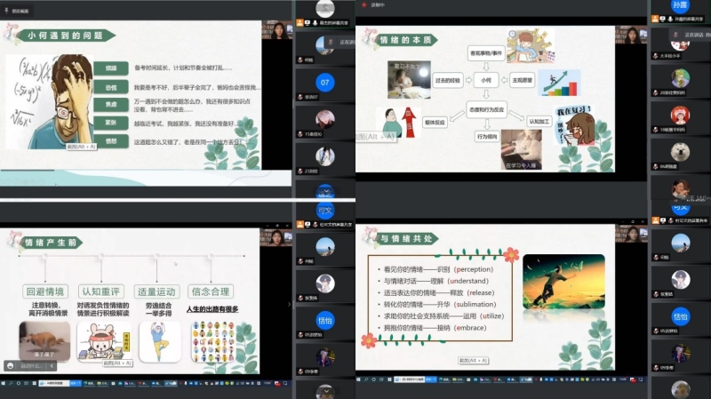Click the landscape picture on 与情绪共处 slide

(x=563, y=282)
